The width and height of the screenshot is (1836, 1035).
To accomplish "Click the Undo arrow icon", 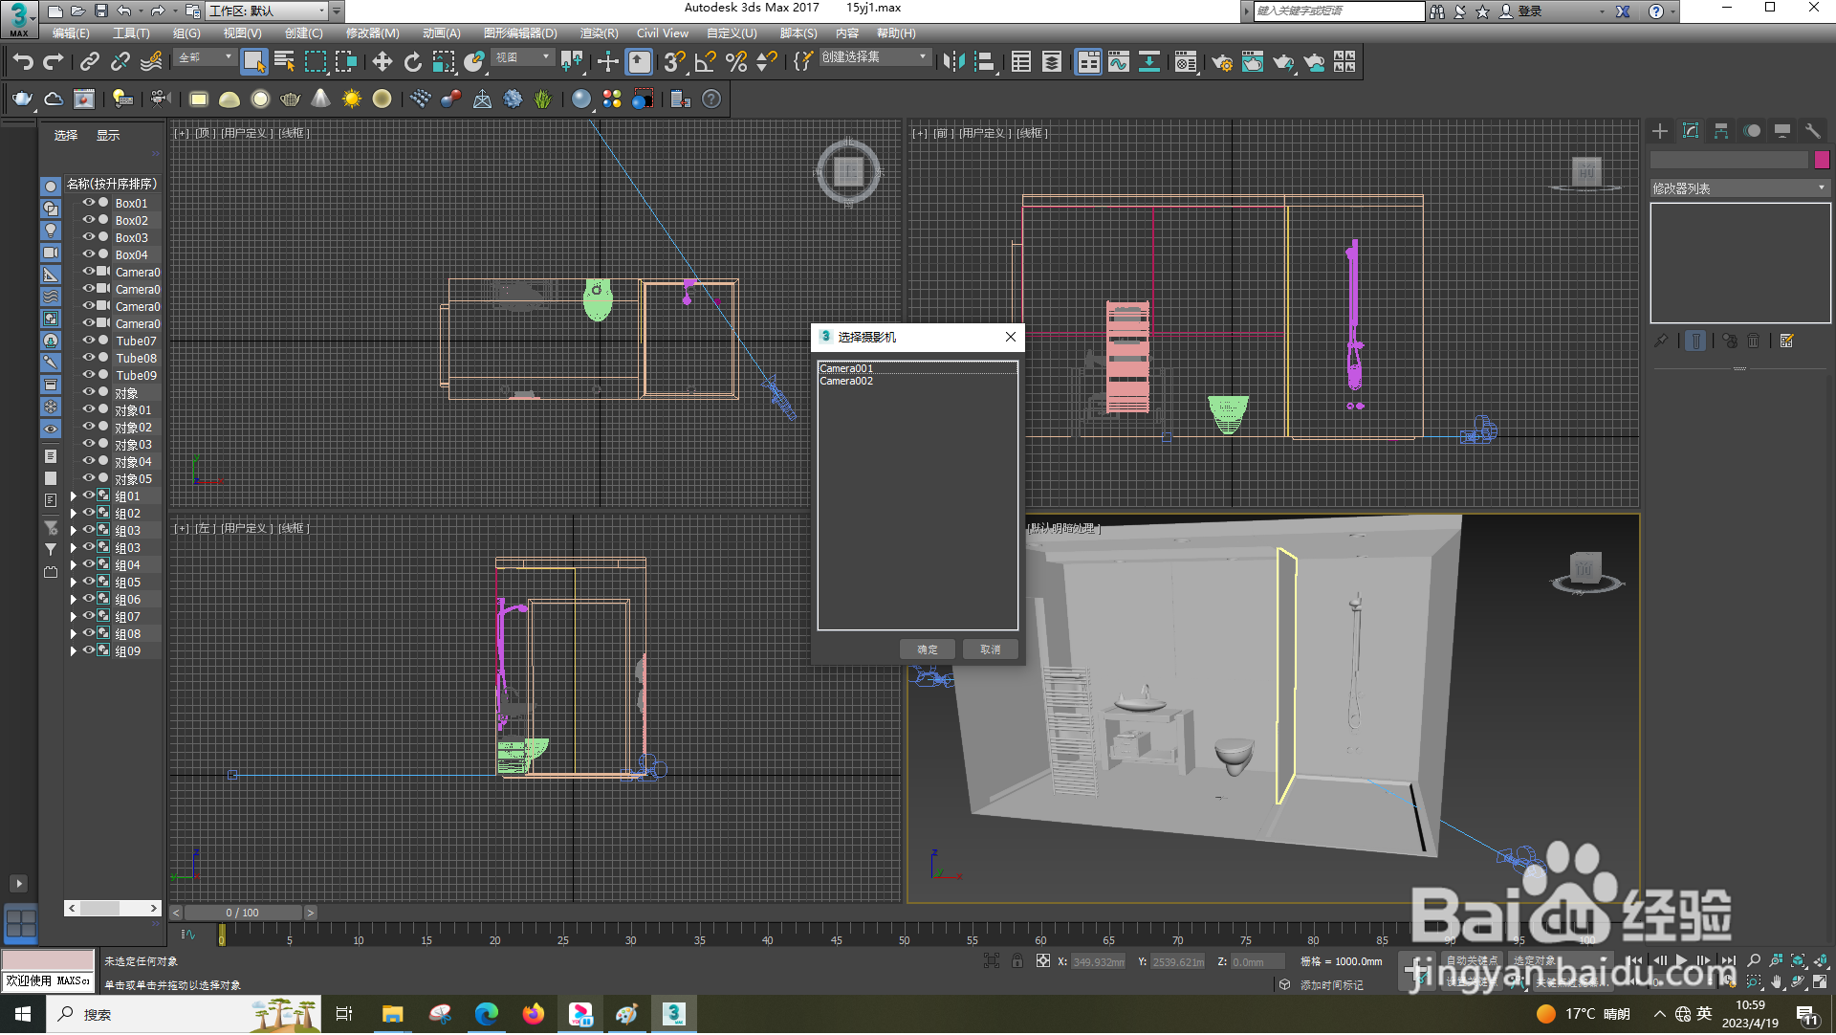I will tap(23, 62).
